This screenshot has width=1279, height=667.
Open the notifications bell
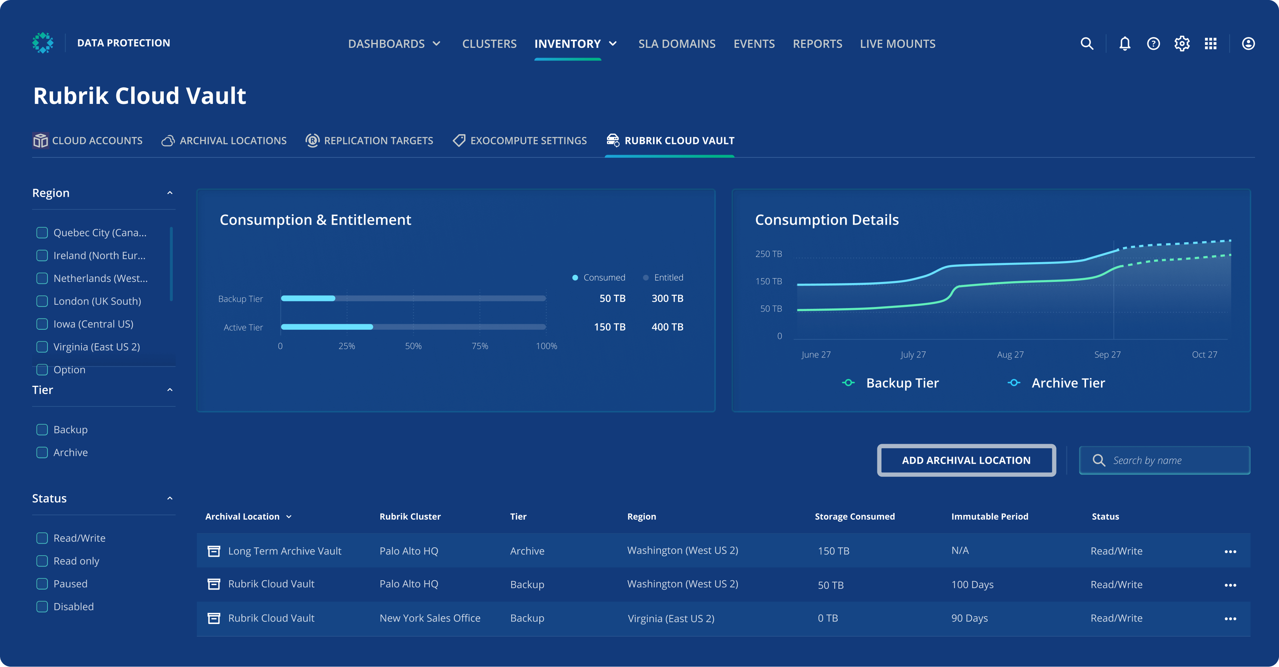point(1125,44)
